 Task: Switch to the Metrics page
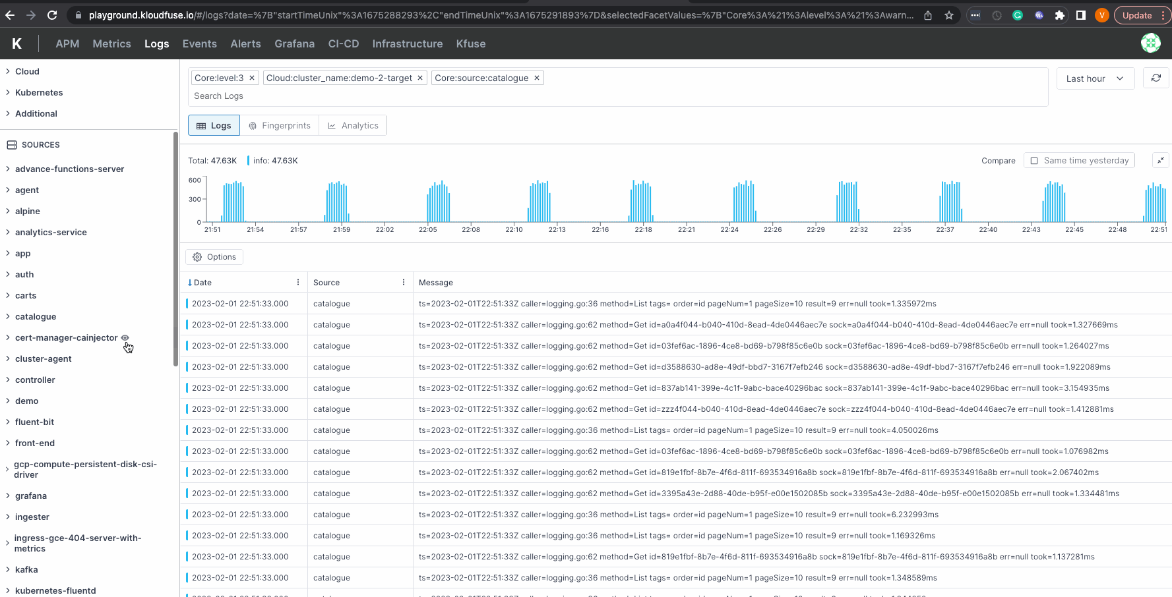tap(111, 43)
